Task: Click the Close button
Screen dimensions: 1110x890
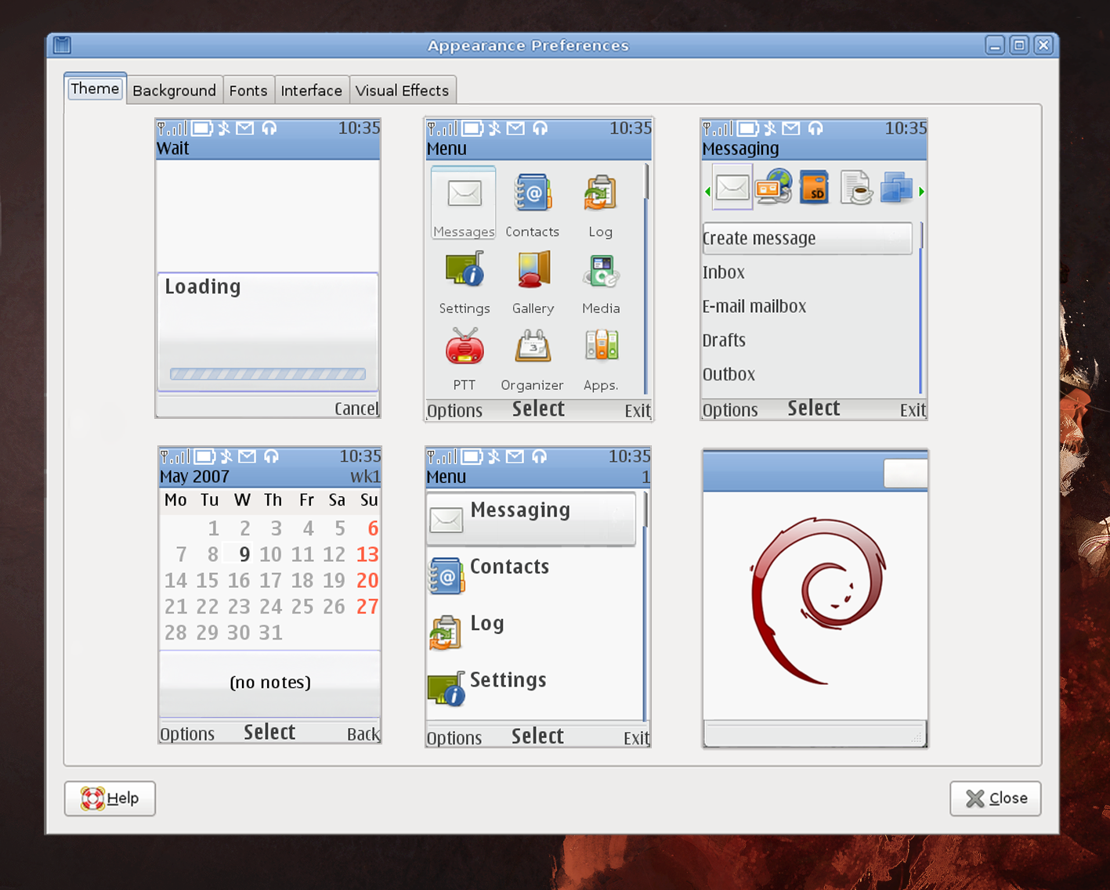Action: [x=995, y=798]
